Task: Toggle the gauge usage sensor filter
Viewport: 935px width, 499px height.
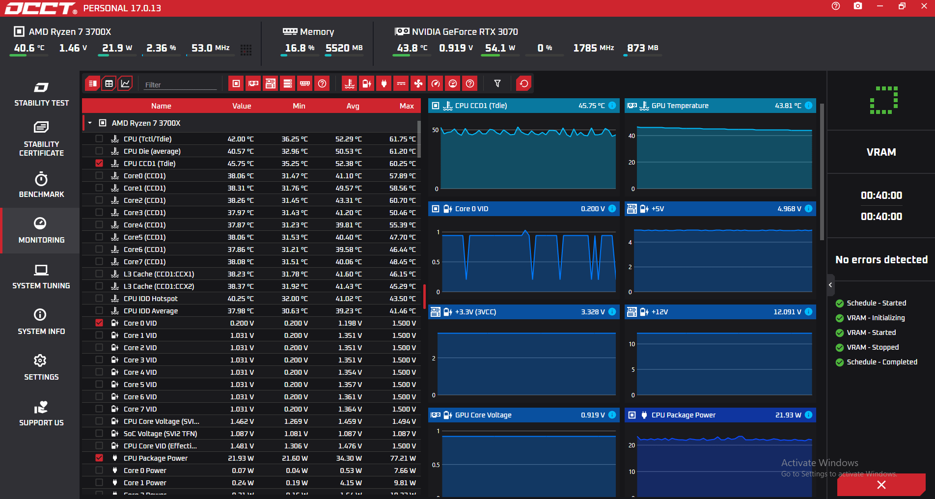Action: 453,83
